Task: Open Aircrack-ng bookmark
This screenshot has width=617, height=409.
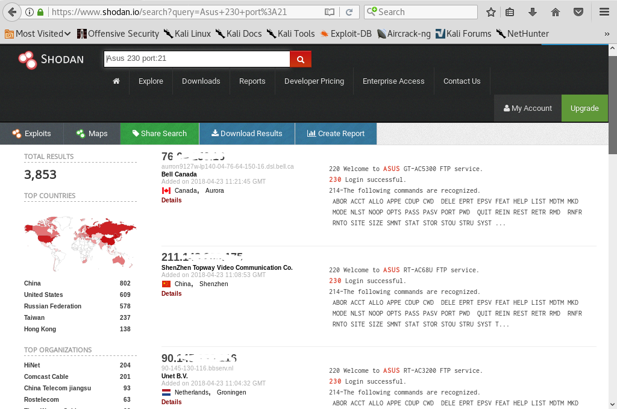Action: [404, 34]
